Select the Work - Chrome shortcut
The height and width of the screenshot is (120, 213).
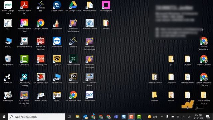(204, 60)
